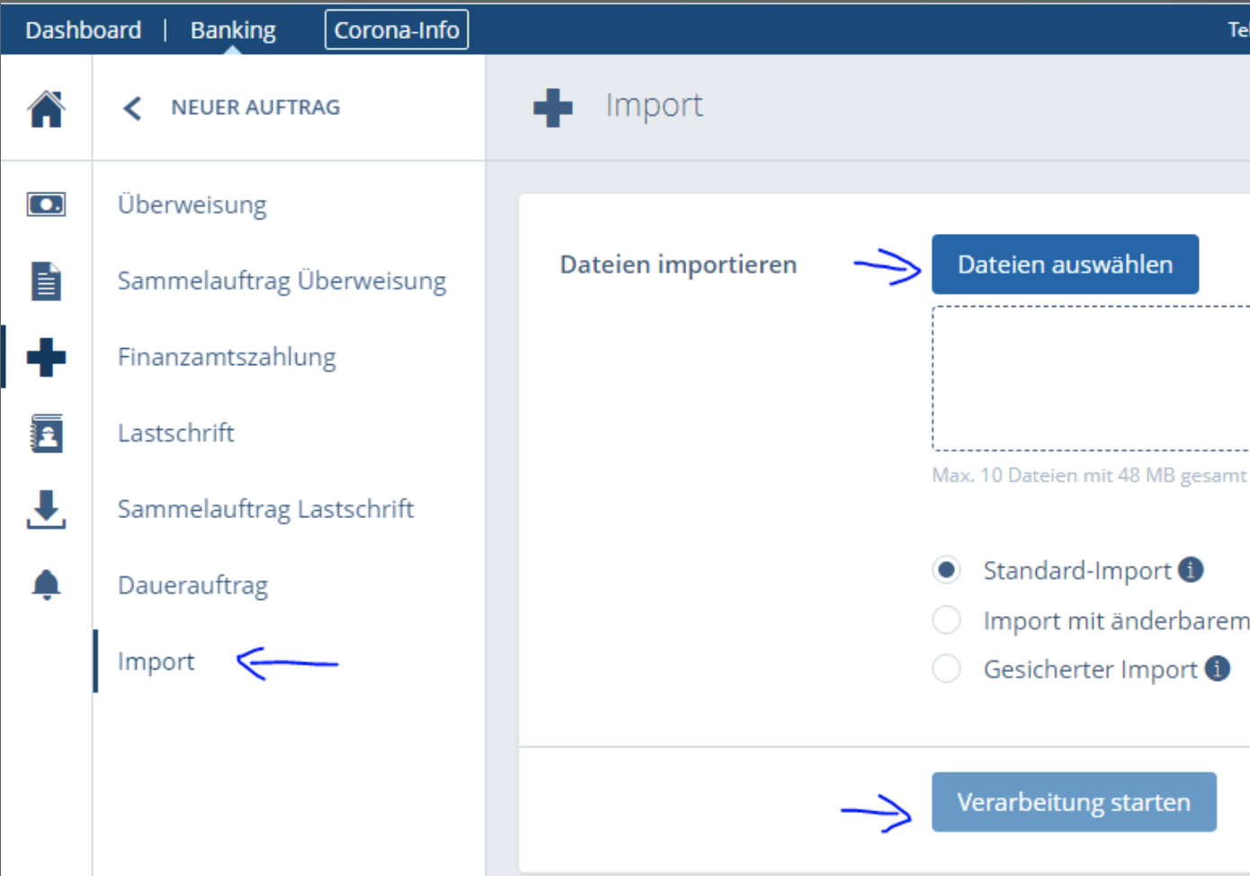This screenshot has height=876, width=1250.
Task: Select Dauerauftrag from the order menu
Action: pos(192,585)
